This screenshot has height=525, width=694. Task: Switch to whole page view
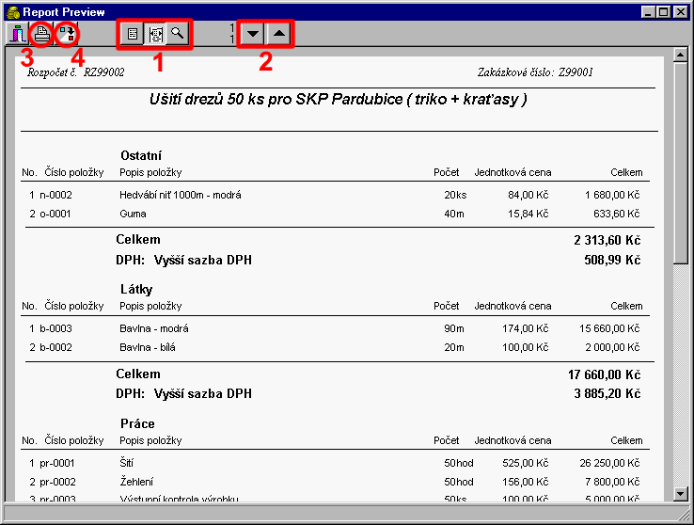pos(133,34)
